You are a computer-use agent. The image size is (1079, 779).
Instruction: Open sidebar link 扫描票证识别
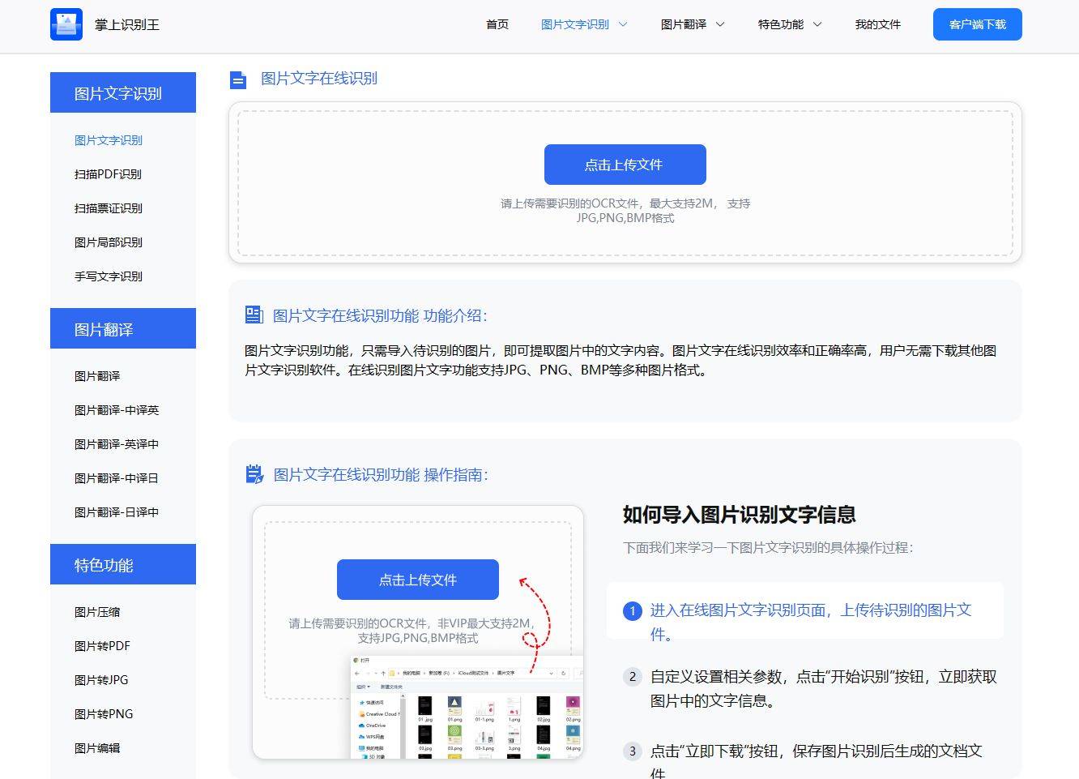[x=109, y=208]
